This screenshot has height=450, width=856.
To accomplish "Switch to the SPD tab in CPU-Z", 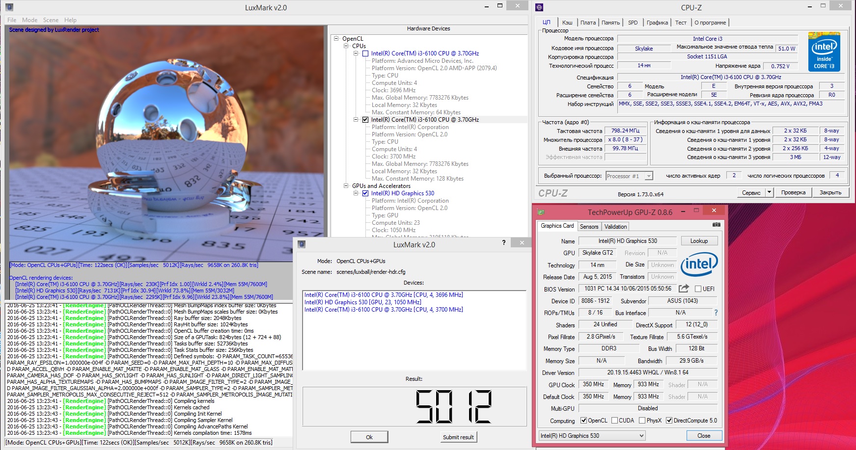I will 633,23.
